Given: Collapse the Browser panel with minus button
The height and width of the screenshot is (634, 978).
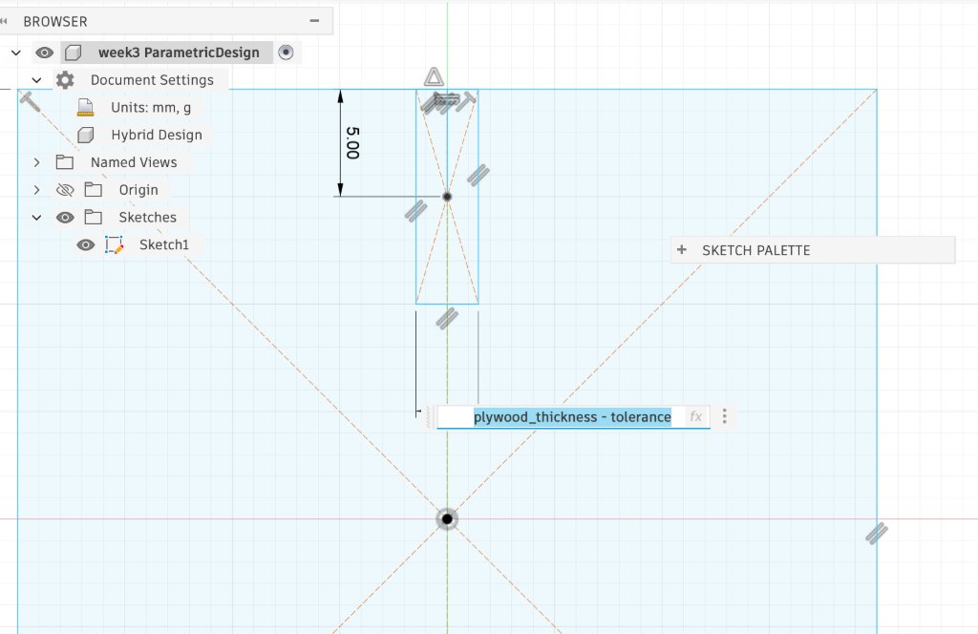Looking at the screenshot, I should (x=314, y=21).
